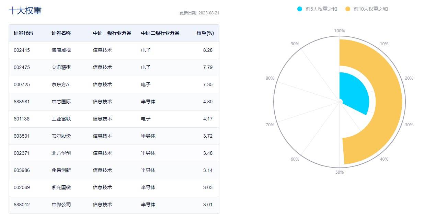Click the 兆易创新 stock name

point(61,170)
